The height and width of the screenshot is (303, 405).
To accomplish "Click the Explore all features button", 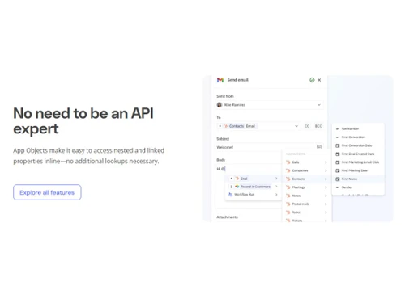I will pos(47,192).
